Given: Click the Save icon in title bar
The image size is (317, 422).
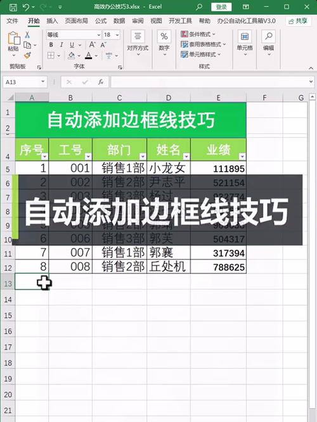Looking at the screenshot, I should (x=13, y=7).
